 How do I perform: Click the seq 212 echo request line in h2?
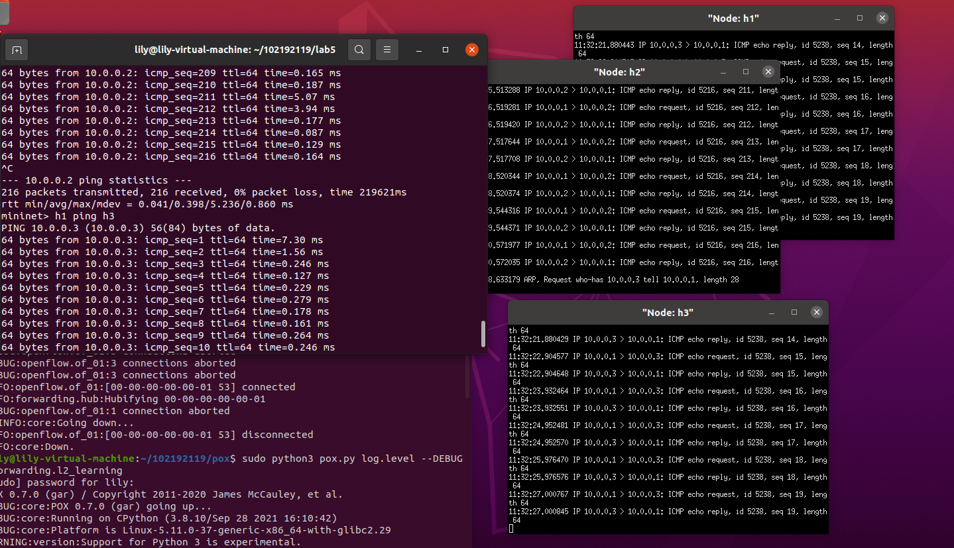(x=633, y=107)
